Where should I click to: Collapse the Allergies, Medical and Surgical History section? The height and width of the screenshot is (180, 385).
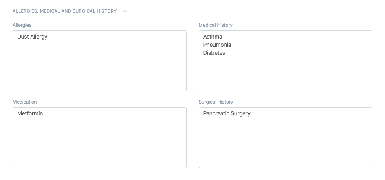click(125, 11)
